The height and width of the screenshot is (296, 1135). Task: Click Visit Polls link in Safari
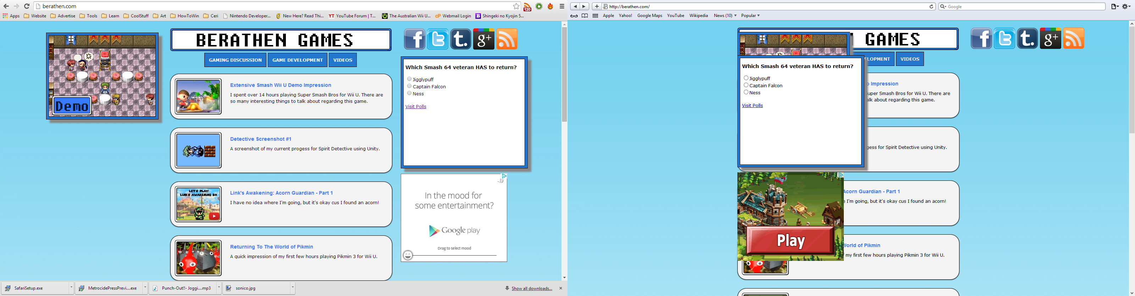pyautogui.click(x=753, y=106)
